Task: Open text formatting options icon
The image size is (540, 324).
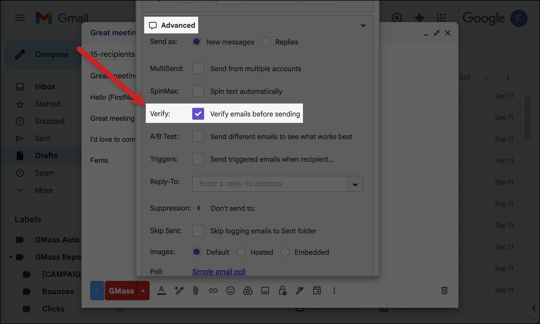Action: [161, 291]
